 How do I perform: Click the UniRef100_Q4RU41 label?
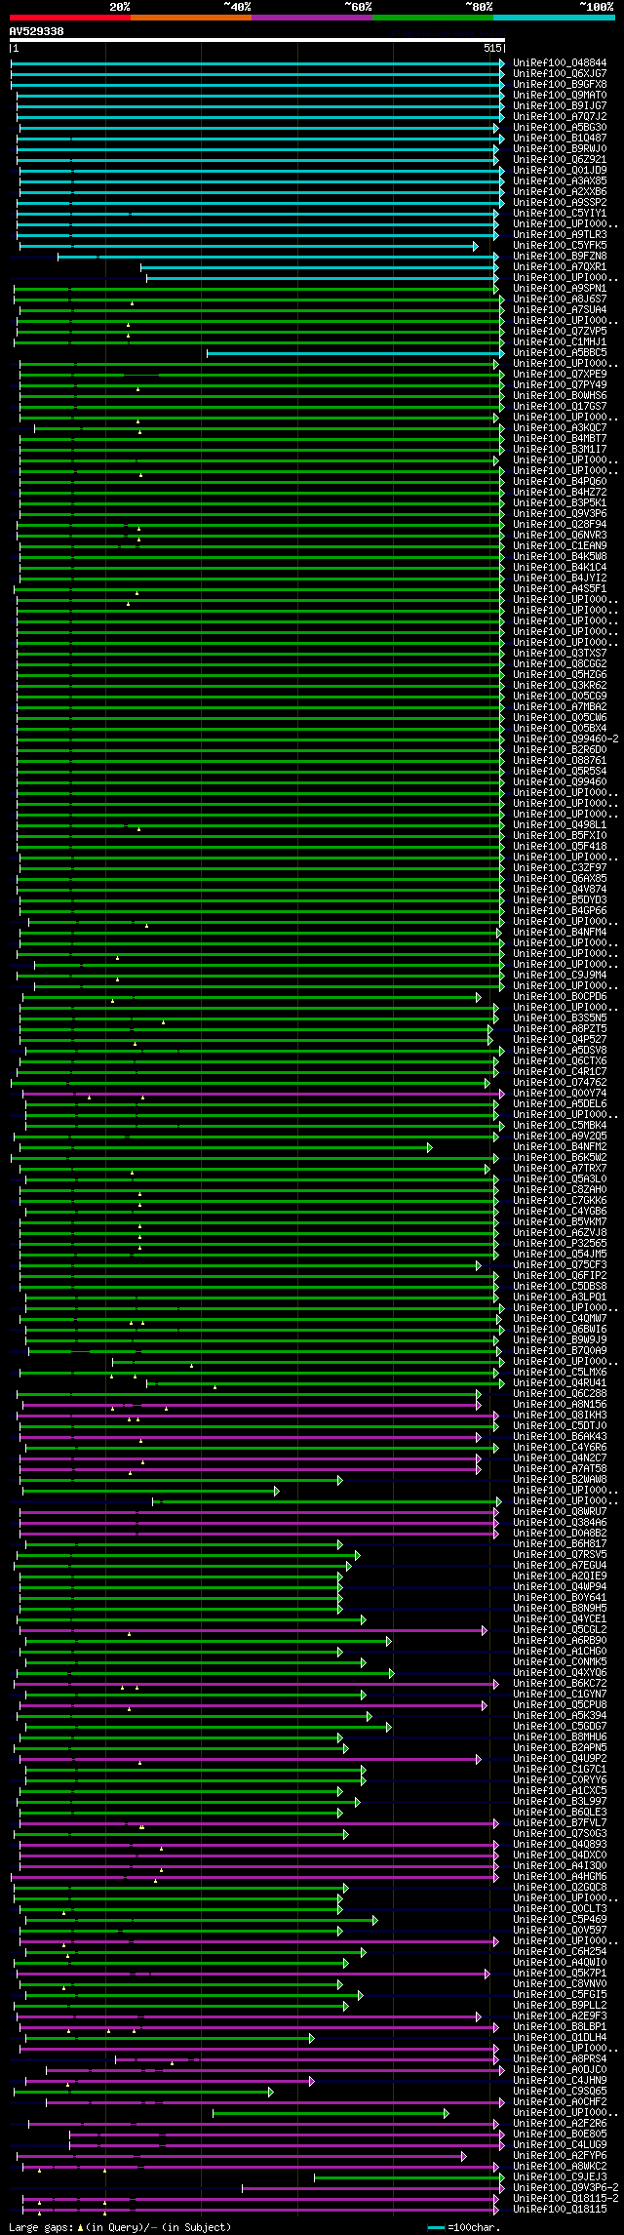560,1382
